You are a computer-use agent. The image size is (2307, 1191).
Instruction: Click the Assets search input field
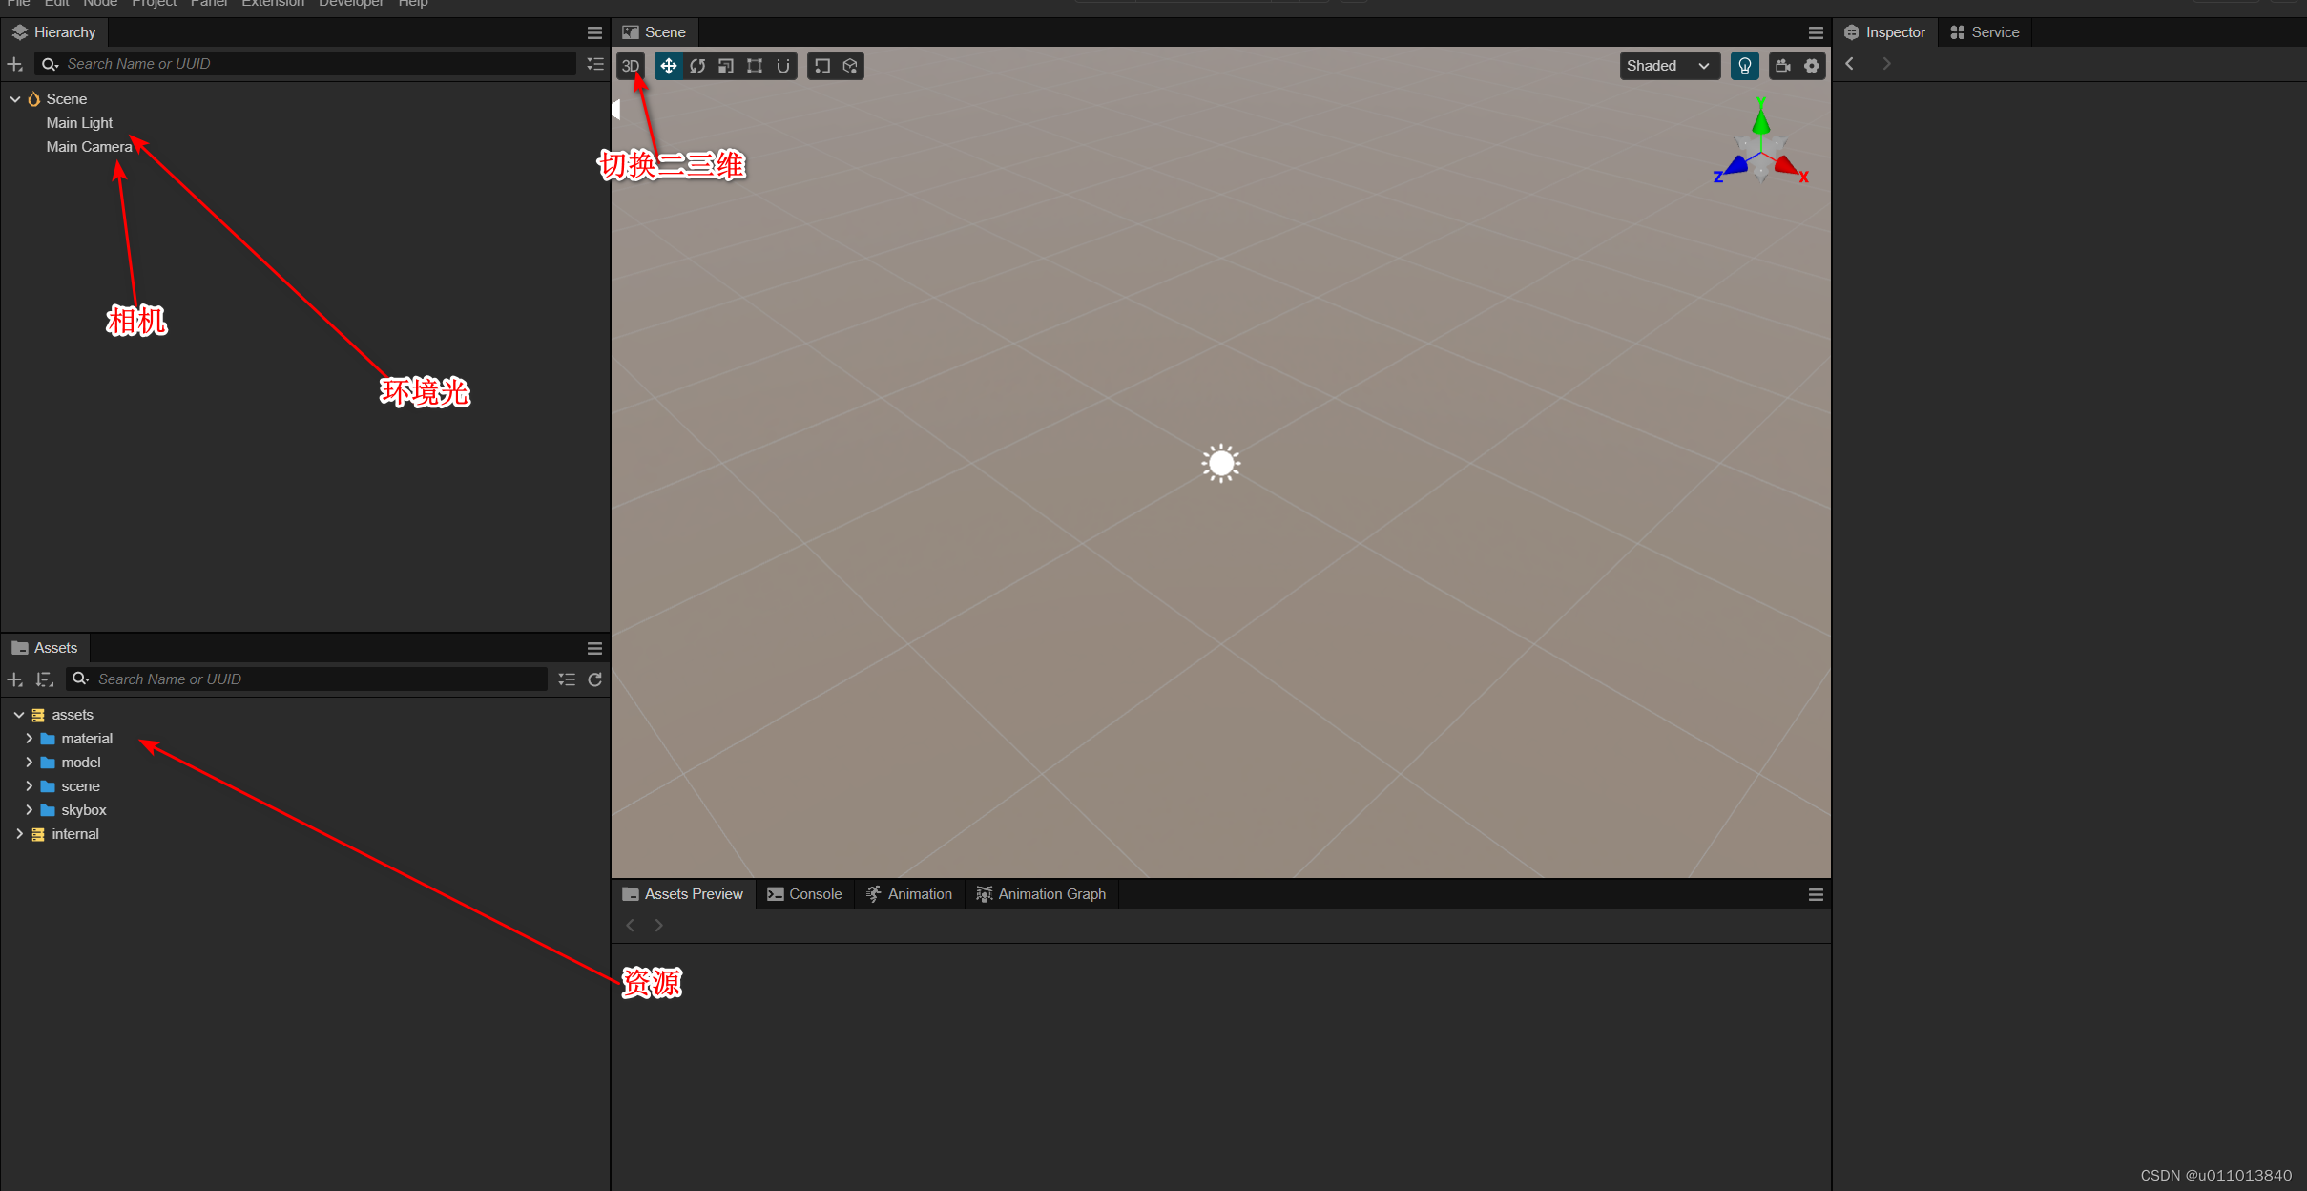[315, 679]
